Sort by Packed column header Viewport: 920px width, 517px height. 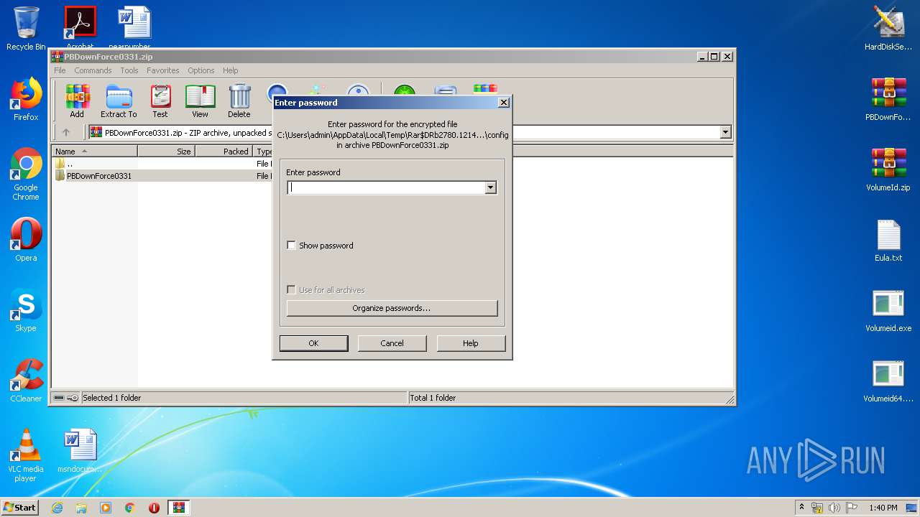coord(224,152)
